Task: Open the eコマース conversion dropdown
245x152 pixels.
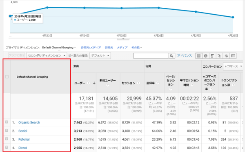Action: point(233,66)
